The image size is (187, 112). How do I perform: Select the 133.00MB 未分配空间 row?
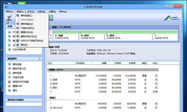103,75
